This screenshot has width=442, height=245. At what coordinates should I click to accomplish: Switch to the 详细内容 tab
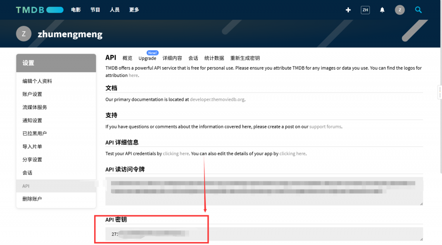tap(172, 58)
